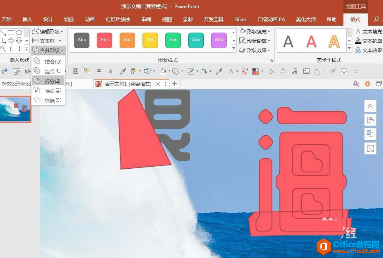Apply the green Abc shape style

pos(173,40)
